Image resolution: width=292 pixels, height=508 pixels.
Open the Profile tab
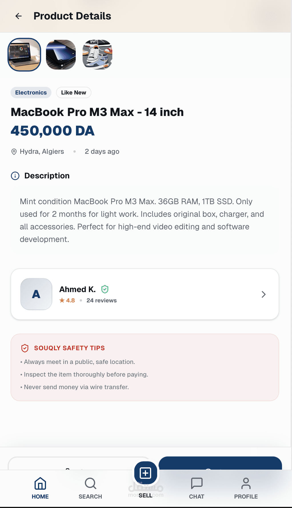pos(246,488)
